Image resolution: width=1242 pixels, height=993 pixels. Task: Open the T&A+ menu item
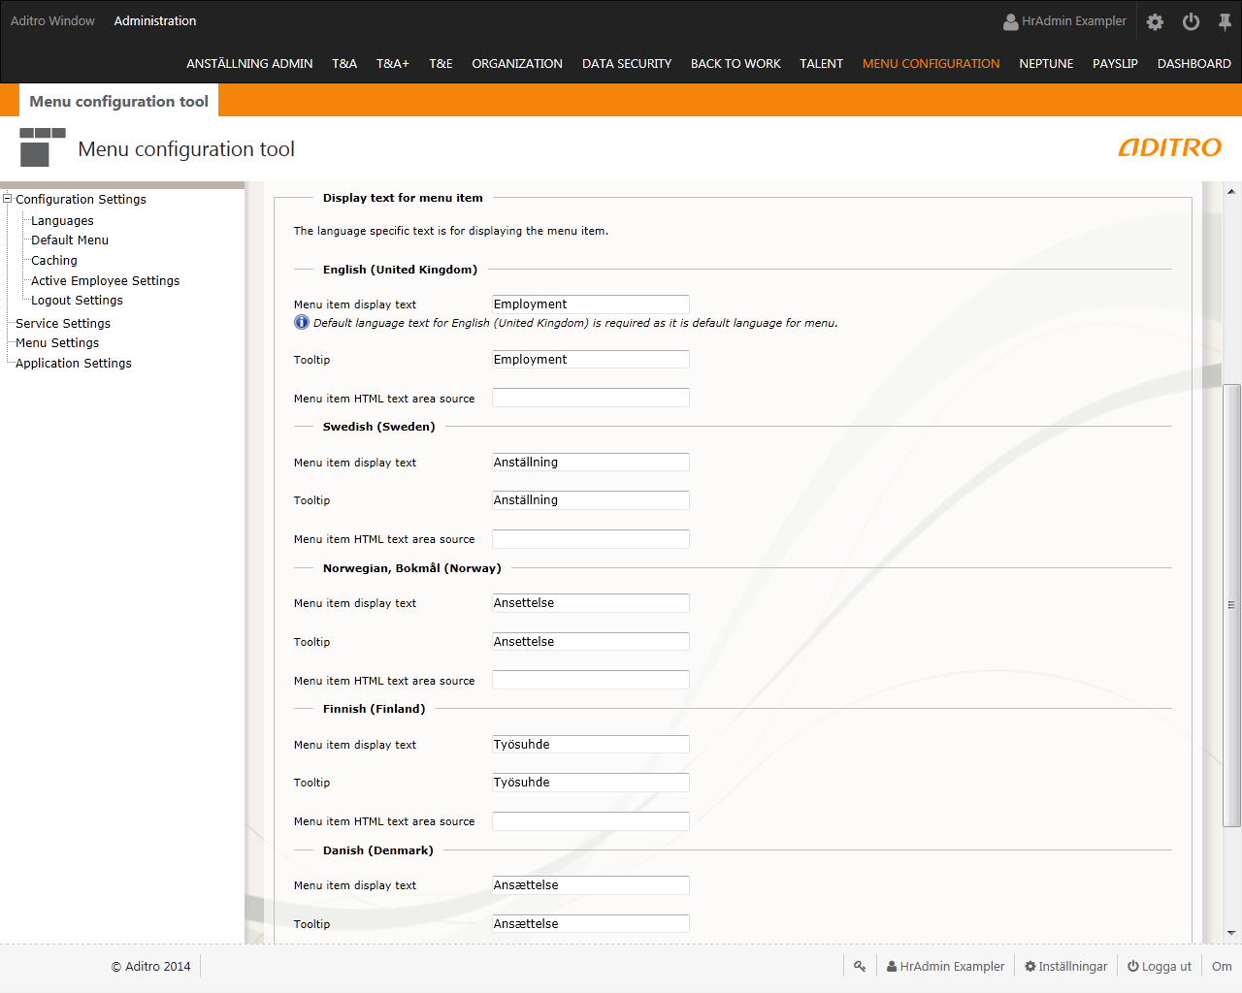pyautogui.click(x=393, y=64)
